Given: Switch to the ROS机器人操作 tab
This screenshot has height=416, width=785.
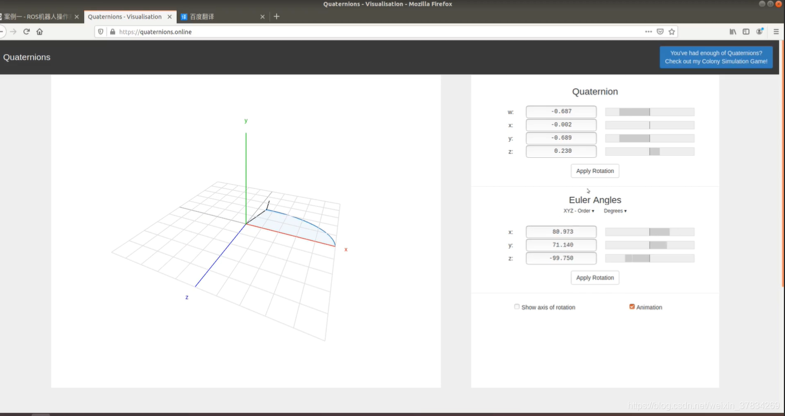Looking at the screenshot, I should tap(40, 17).
